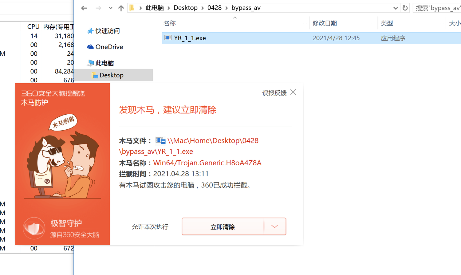461x275 pixels.
Task: Click the 立即清除 button
Action: [x=223, y=227]
